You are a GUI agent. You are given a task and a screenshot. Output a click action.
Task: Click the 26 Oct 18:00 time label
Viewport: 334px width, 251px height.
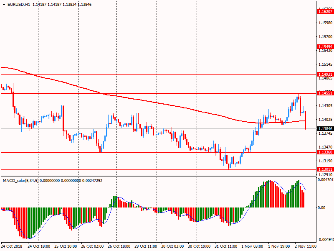(x=119, y=246)
